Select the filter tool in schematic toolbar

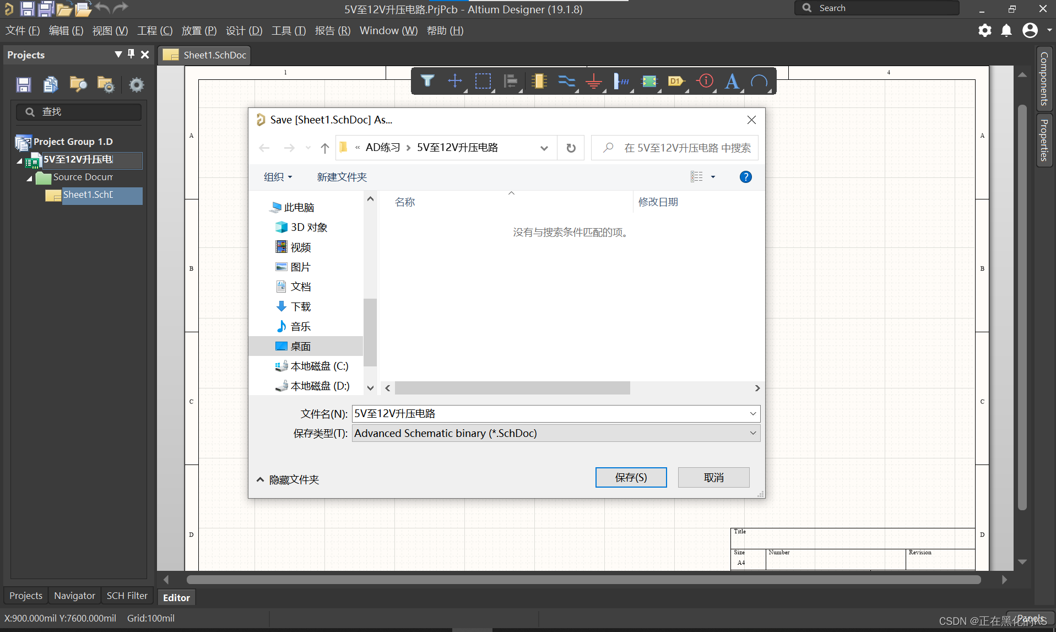[427, 82]
